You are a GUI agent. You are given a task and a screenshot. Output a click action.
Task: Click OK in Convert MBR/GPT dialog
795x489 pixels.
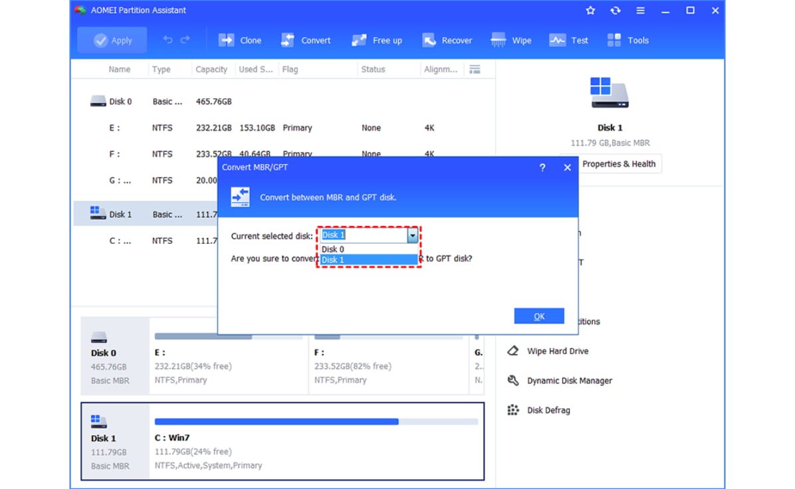pyautogui.click(x=539, y=316)
